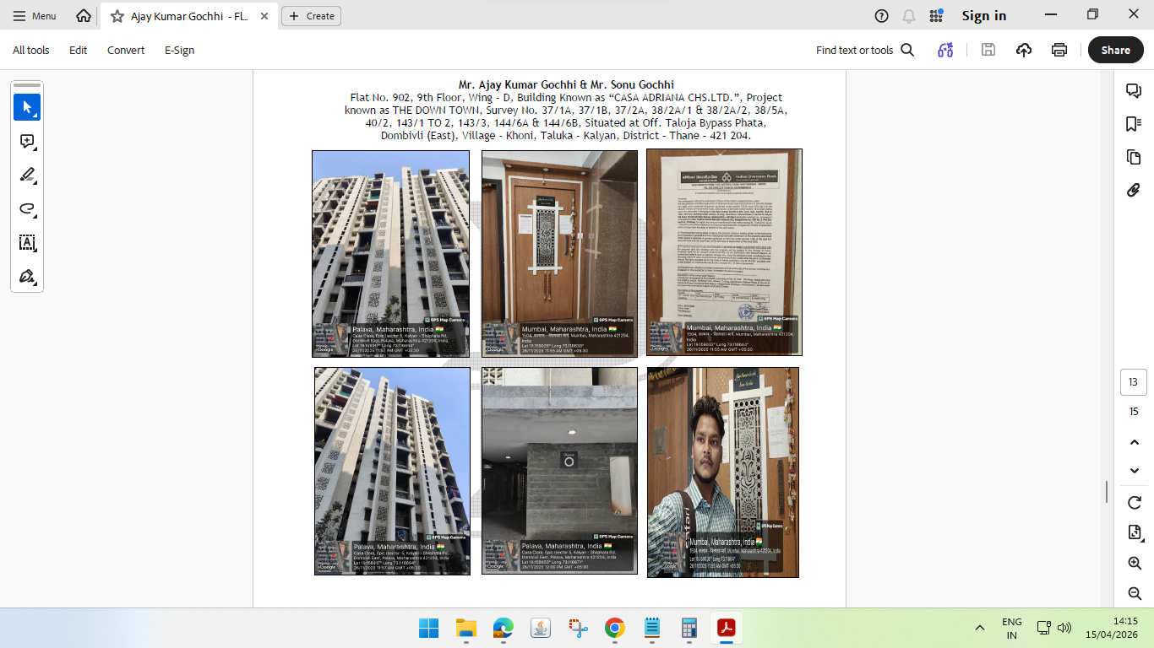This screenshot has width=1154, height=648.
Task: Click the upload to cloud icon
Action: click(x=1024, y=51)
